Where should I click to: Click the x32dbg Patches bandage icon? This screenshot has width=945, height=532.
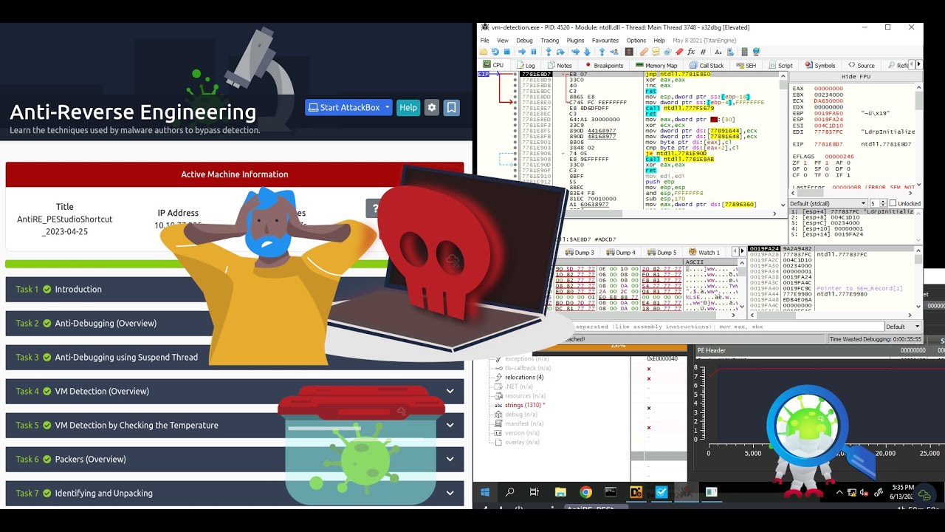tap(644, 52)
